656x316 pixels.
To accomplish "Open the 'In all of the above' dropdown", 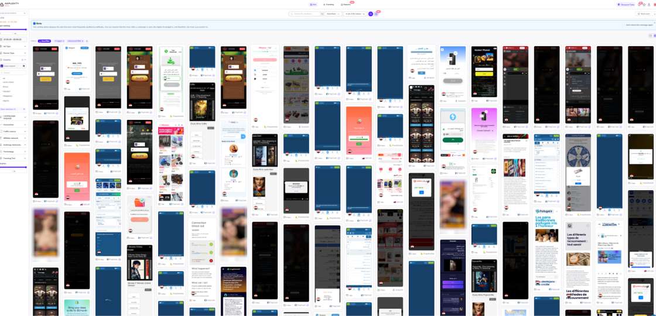I will point(355,14).
